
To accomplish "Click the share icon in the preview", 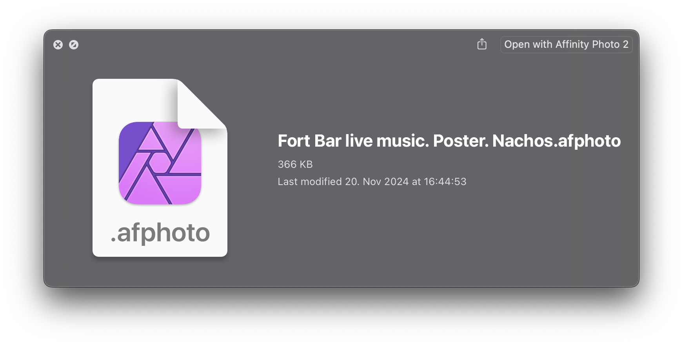I will click(482, 44).
